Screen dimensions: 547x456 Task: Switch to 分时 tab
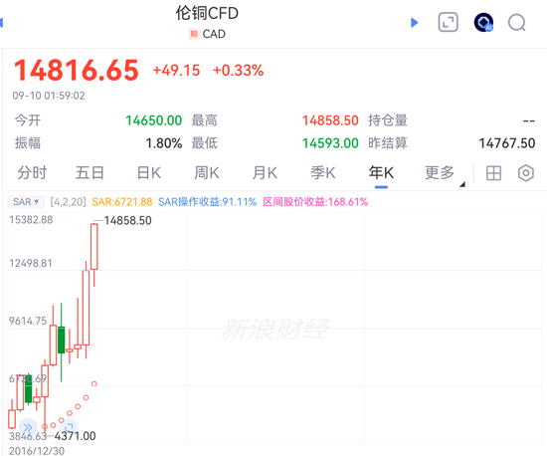[x=32, y=173]
